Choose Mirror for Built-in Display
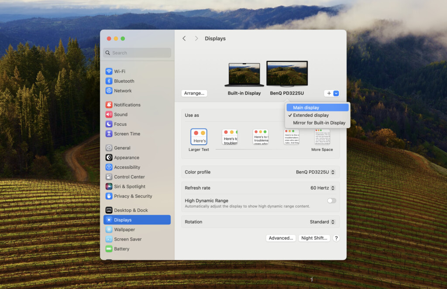The height and width of the screenshot is (289, 447). click(x=318, y=123)
